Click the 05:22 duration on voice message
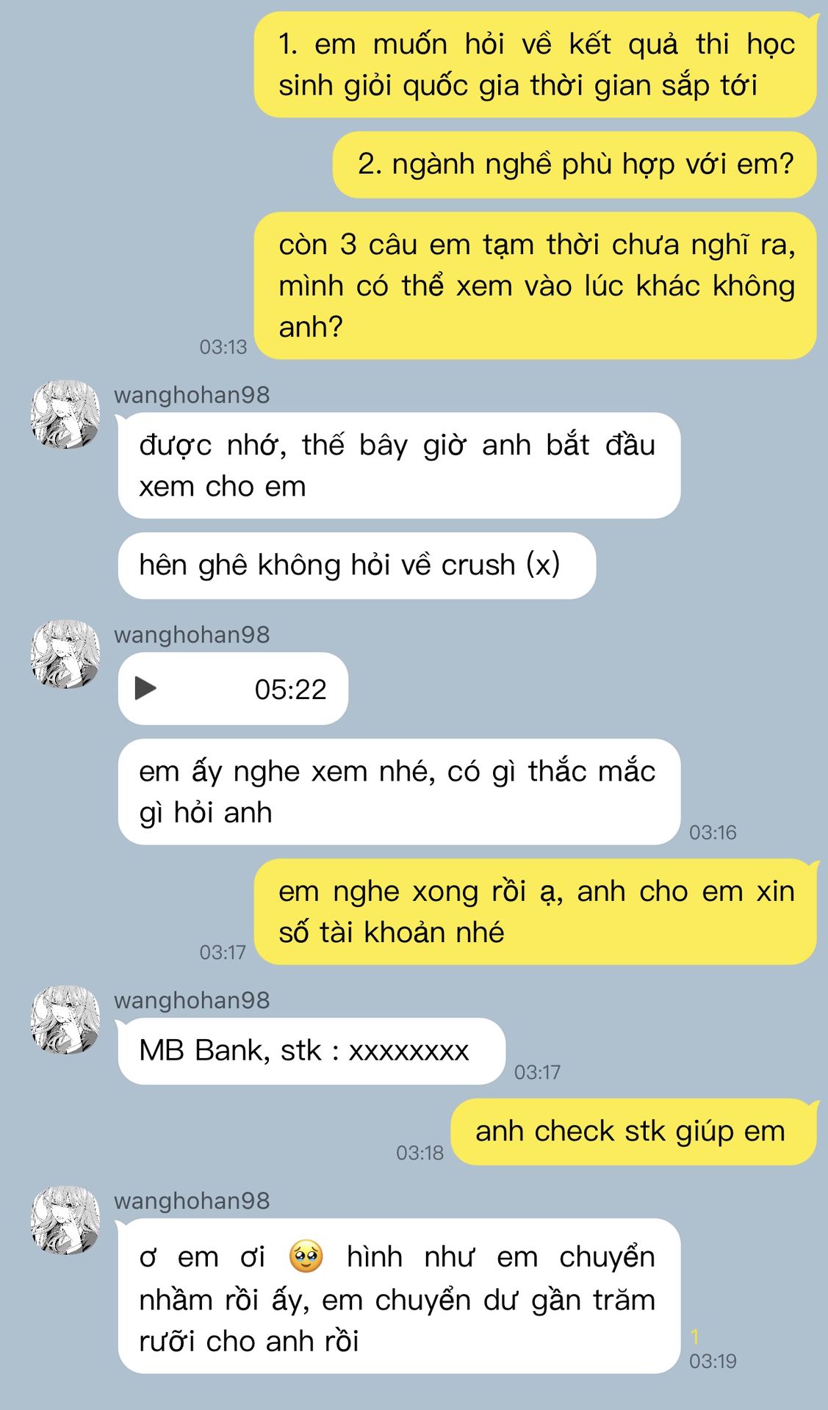 pos(290,690)
